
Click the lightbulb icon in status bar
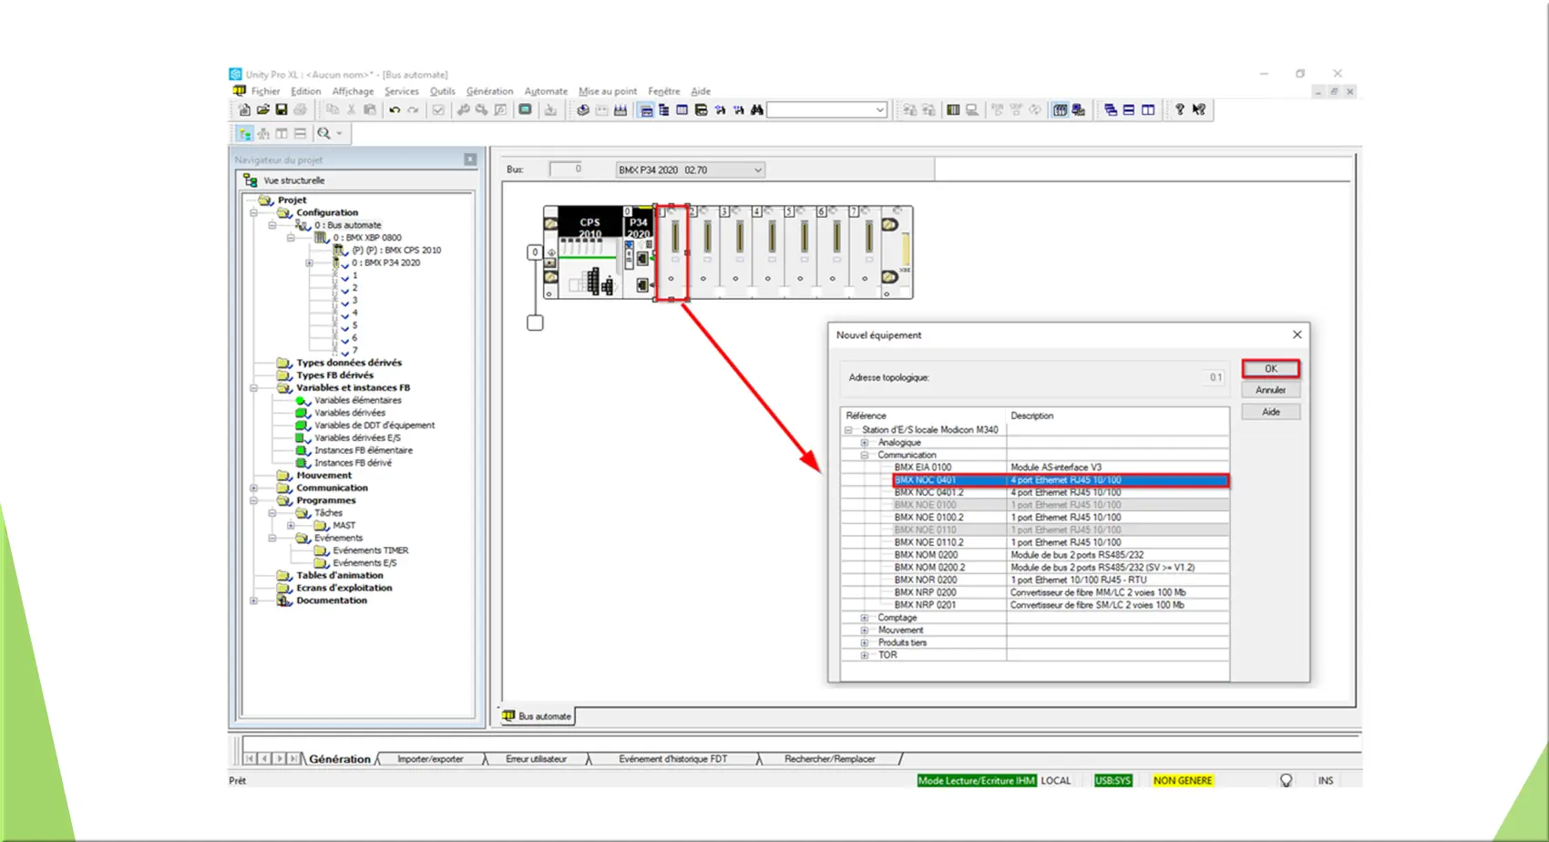pos(1287,781)
